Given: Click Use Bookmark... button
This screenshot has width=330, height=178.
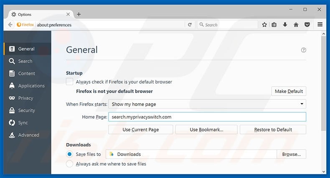Looking at the screenshot, I should [206, 130].
